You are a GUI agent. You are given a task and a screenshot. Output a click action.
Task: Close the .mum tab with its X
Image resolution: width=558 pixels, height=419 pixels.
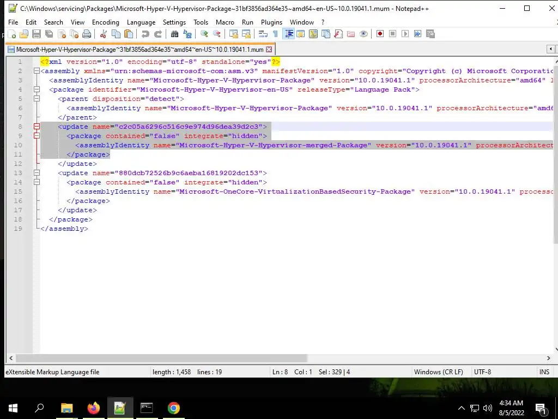click(x=269, y=50)
